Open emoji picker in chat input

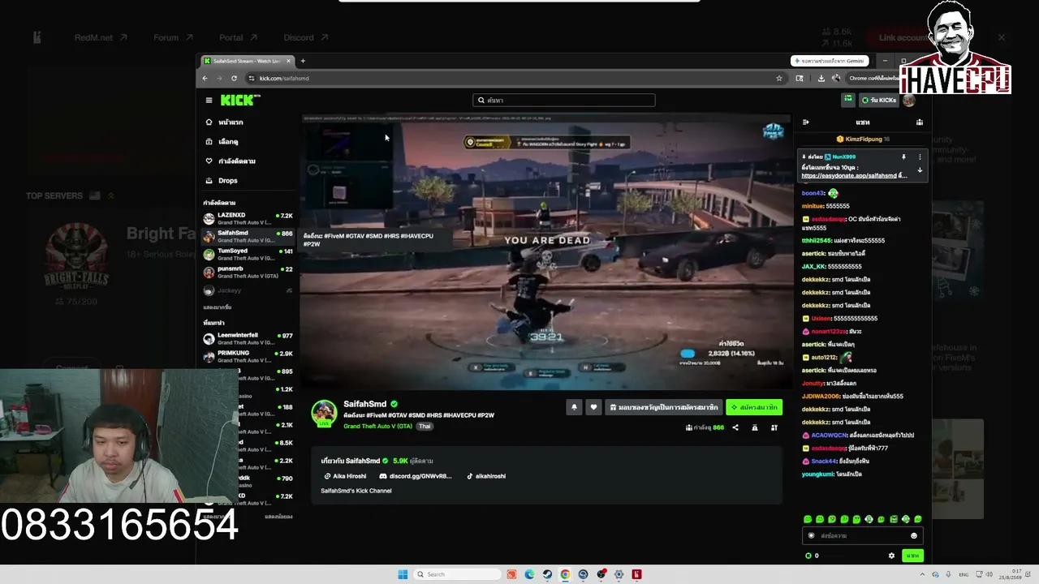914,536
